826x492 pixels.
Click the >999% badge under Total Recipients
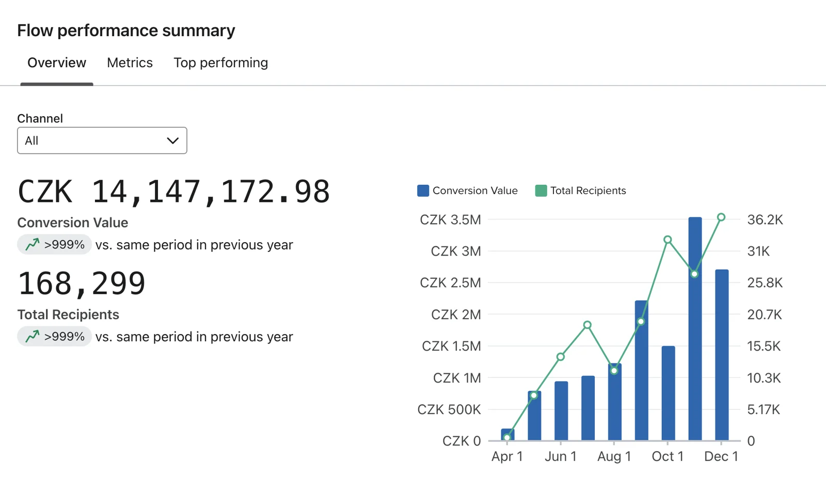coord(54,336)
